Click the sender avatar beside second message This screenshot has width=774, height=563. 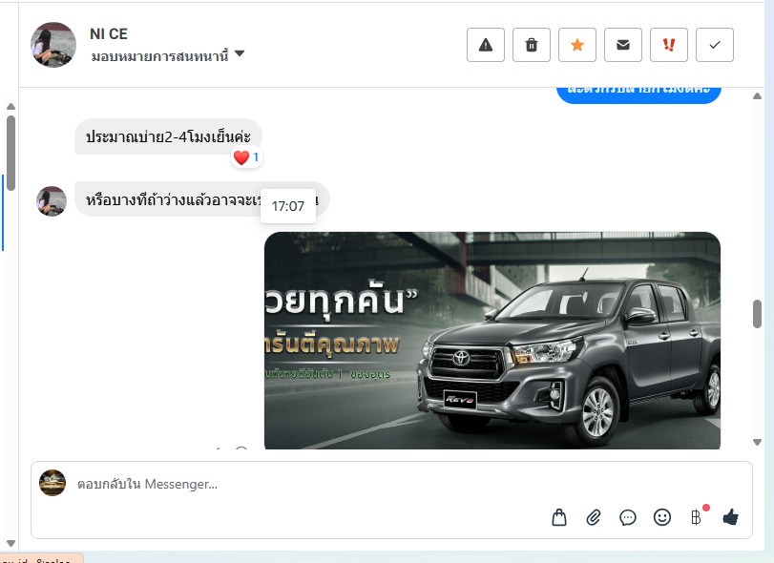pos(52,200)
